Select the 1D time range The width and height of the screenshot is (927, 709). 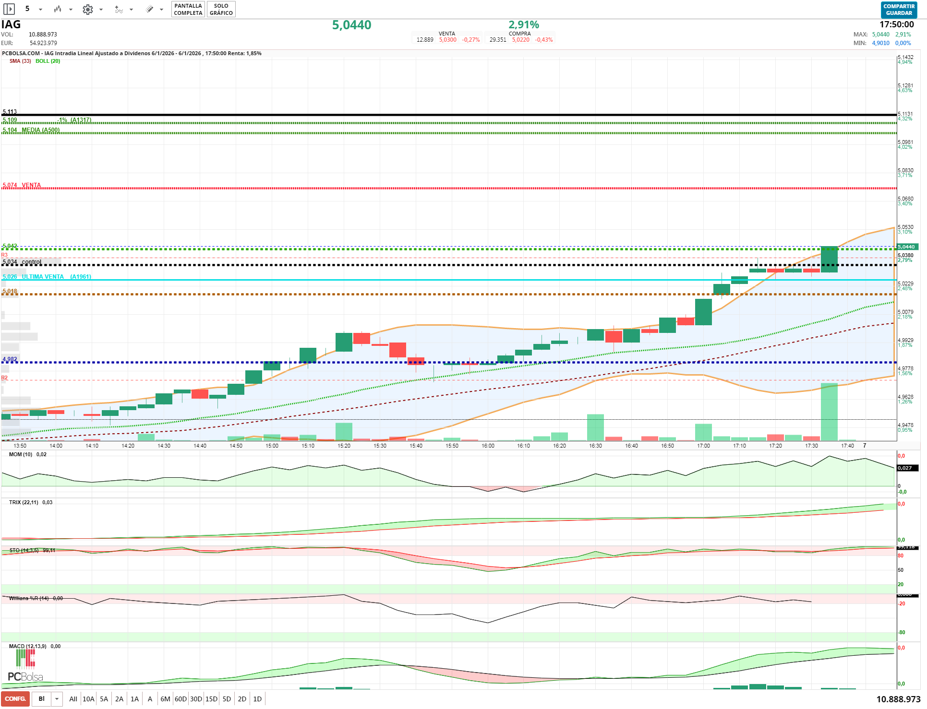pyautogui.click(x=257, y=699)
